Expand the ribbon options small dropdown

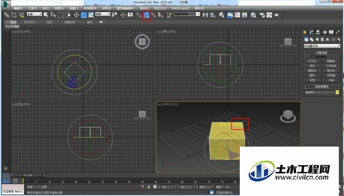[x=102, y=22]
